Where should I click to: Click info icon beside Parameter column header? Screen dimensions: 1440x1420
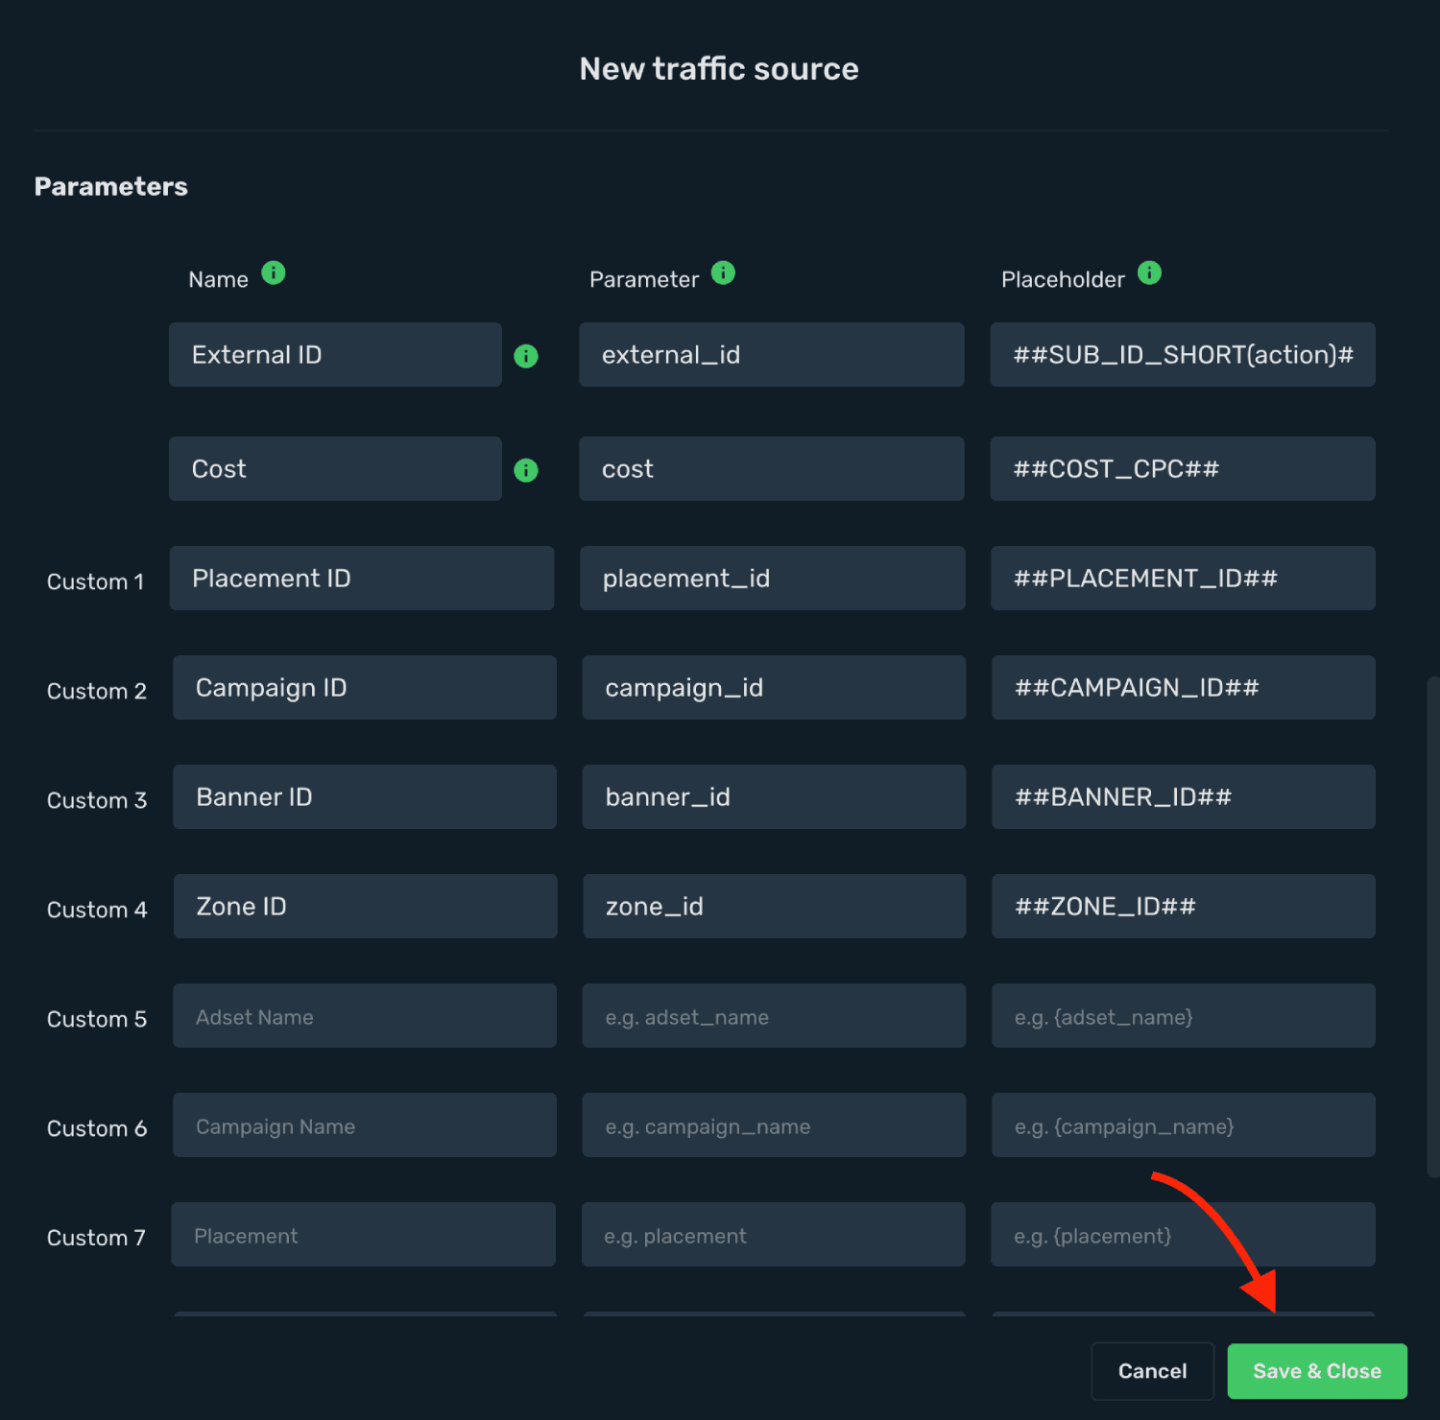pos(723,273)
